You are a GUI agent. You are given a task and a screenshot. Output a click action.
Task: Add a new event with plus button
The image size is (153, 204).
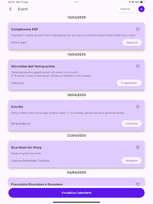[141, 9]
